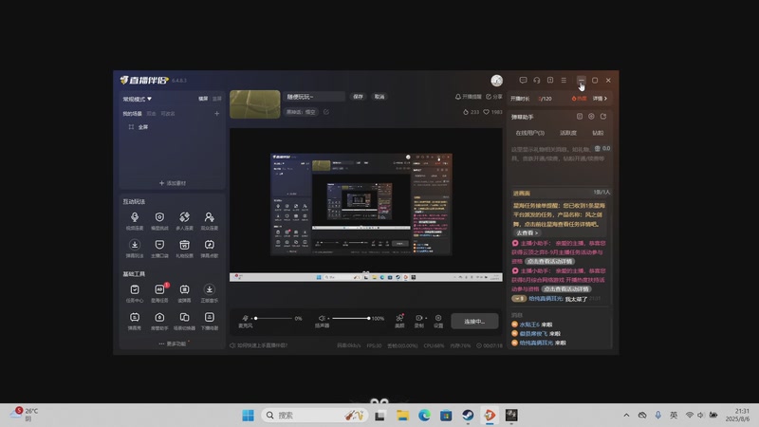Click the 取消 cancel button
The image size is (759, 427).
379,97
